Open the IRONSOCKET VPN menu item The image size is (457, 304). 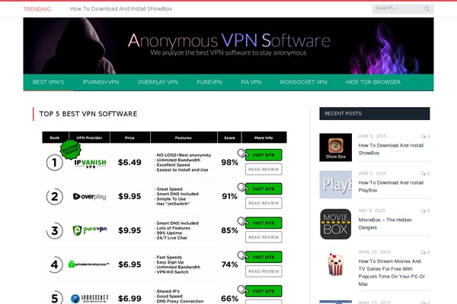coord(303,82)
